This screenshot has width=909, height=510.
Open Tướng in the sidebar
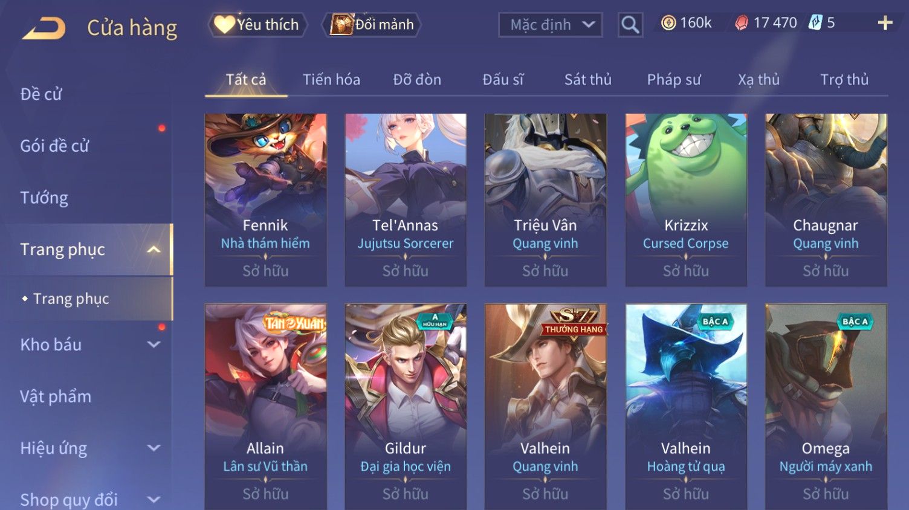44,198
